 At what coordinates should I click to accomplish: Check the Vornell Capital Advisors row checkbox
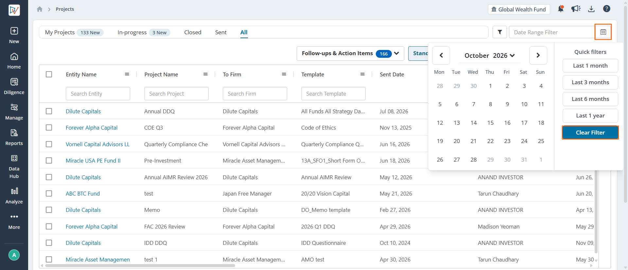(49, 144)
